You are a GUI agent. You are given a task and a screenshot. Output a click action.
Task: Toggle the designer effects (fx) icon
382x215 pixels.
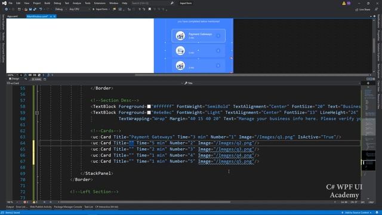25,75
